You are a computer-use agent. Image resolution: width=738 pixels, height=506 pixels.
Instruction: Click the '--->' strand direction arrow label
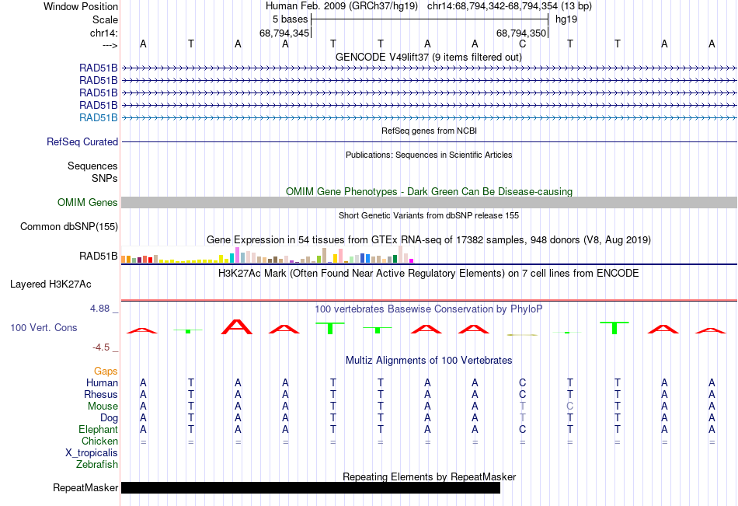coord(110,45)
